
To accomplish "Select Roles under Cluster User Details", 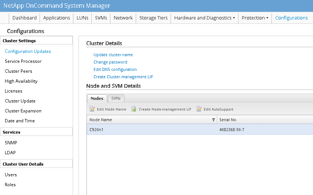I will 10,185.
